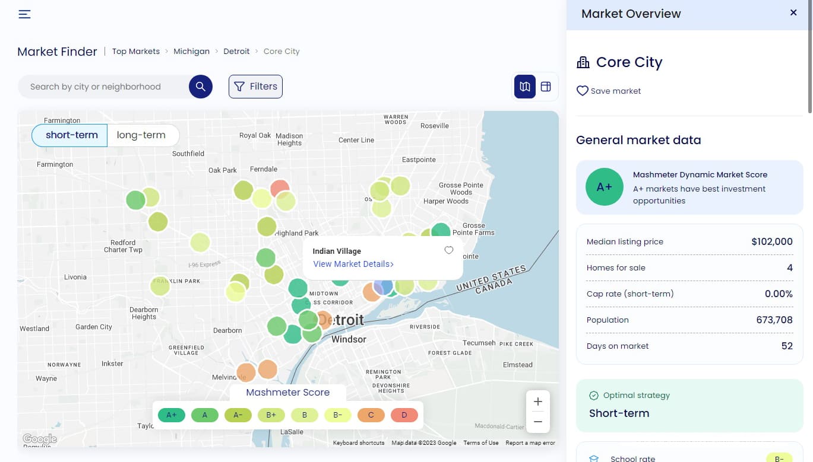This screenshot has height=462, width=813.
Task: Open View Market Details for Indian Village
Action: click(x=353, y=264)
